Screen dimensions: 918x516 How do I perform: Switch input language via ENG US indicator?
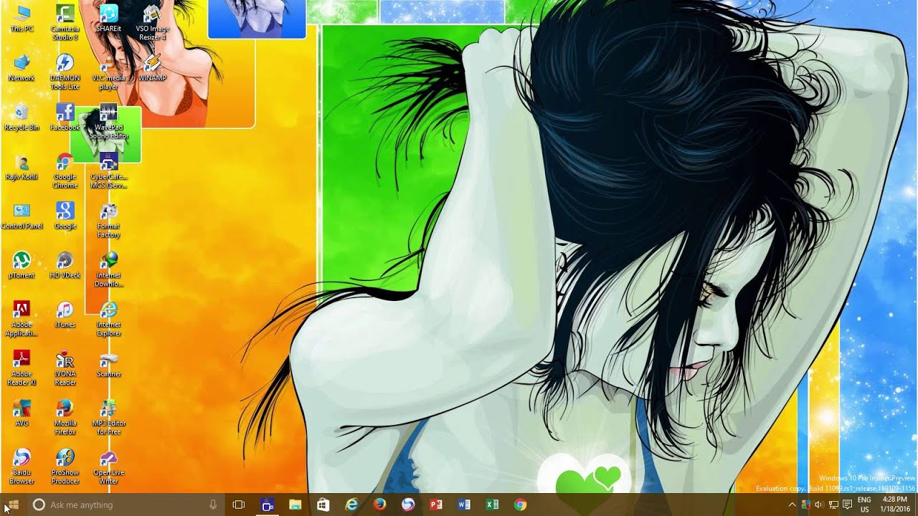tap(864, 505)
